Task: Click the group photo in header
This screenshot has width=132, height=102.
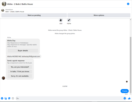Action: click(4, 4)
